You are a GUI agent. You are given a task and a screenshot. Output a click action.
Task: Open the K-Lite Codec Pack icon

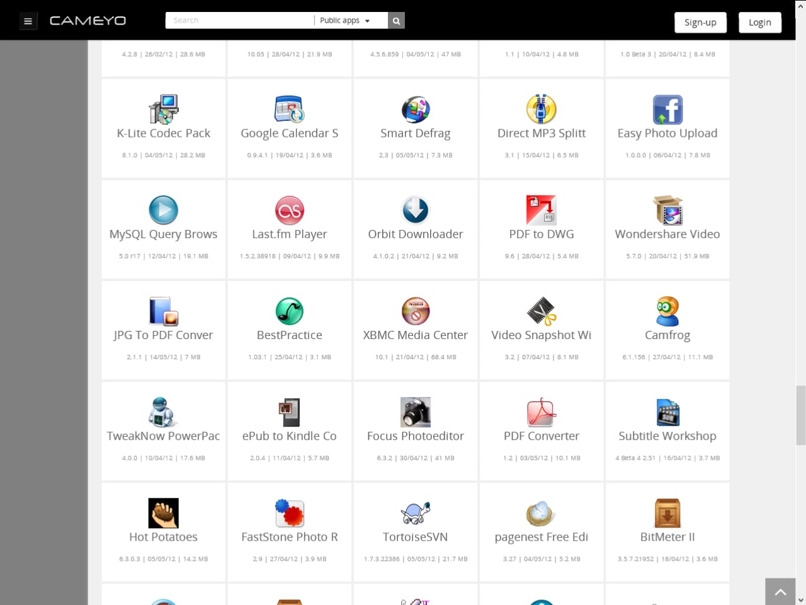164,110
